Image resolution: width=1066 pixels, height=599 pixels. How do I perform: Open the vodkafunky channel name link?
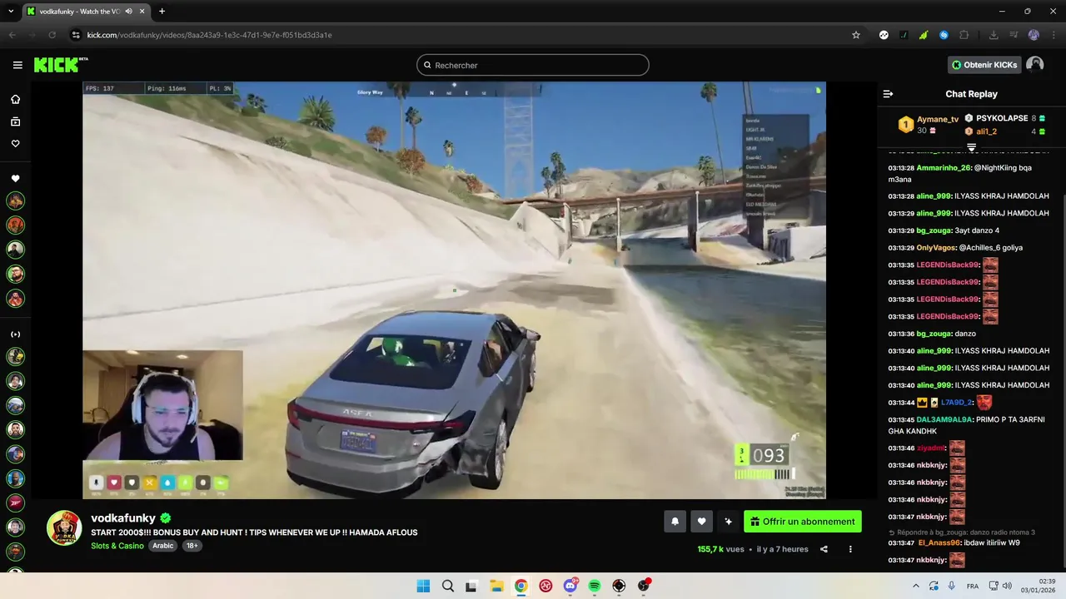pyautogui.click(x=123, y=518)
